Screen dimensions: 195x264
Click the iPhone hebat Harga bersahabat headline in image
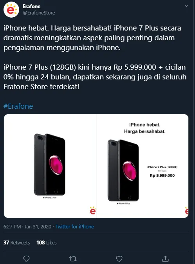145,128
